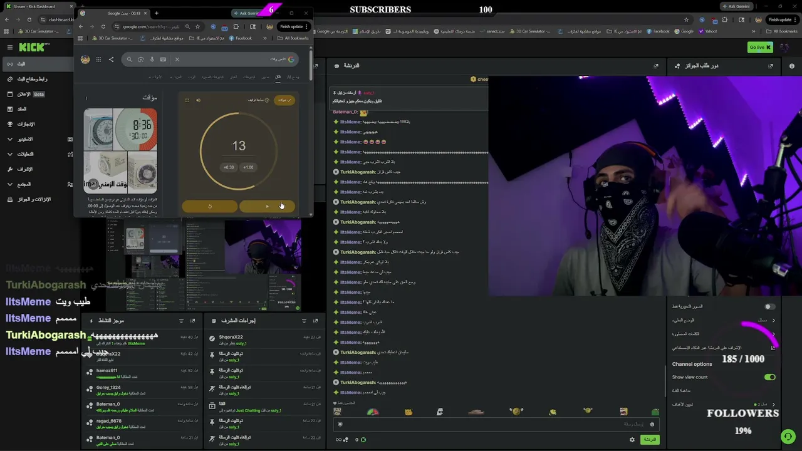Bookmark the Google page with star icon
Screen dimensions: 802x451
point(198,26)
